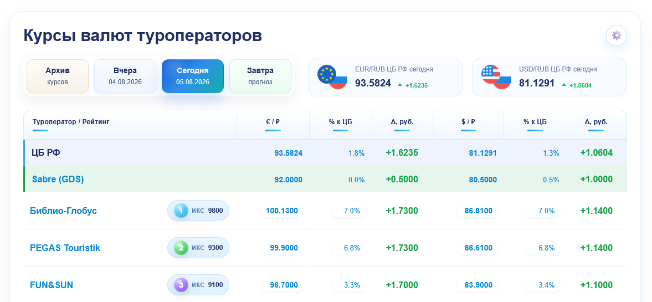The height and width of the screenshot is (302, 652).
Task: Click ЦБ РФ euro percent 1.8%
Action: pyautogui.click(x=356, y=153)
